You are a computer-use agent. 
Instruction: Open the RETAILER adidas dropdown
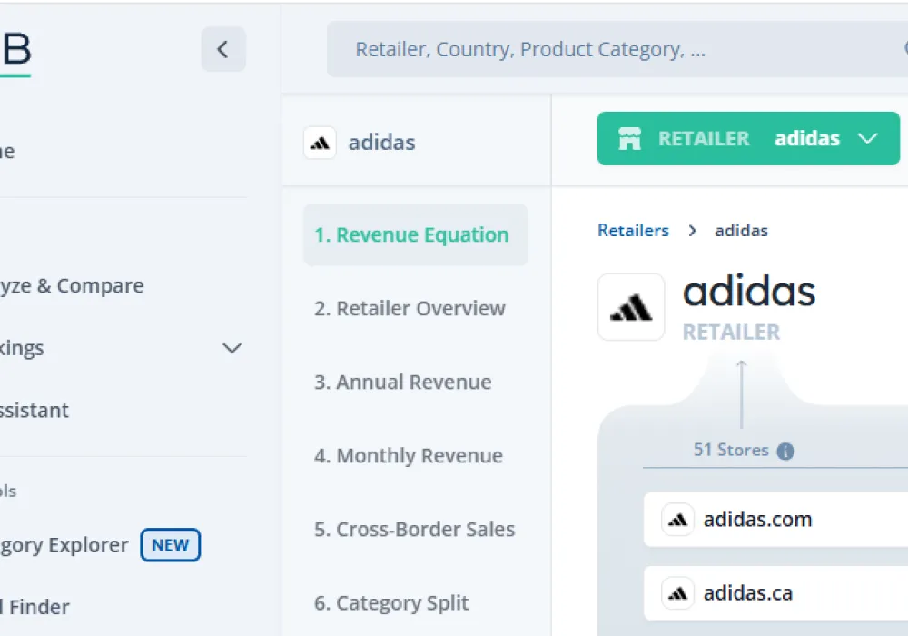(867, 139)
